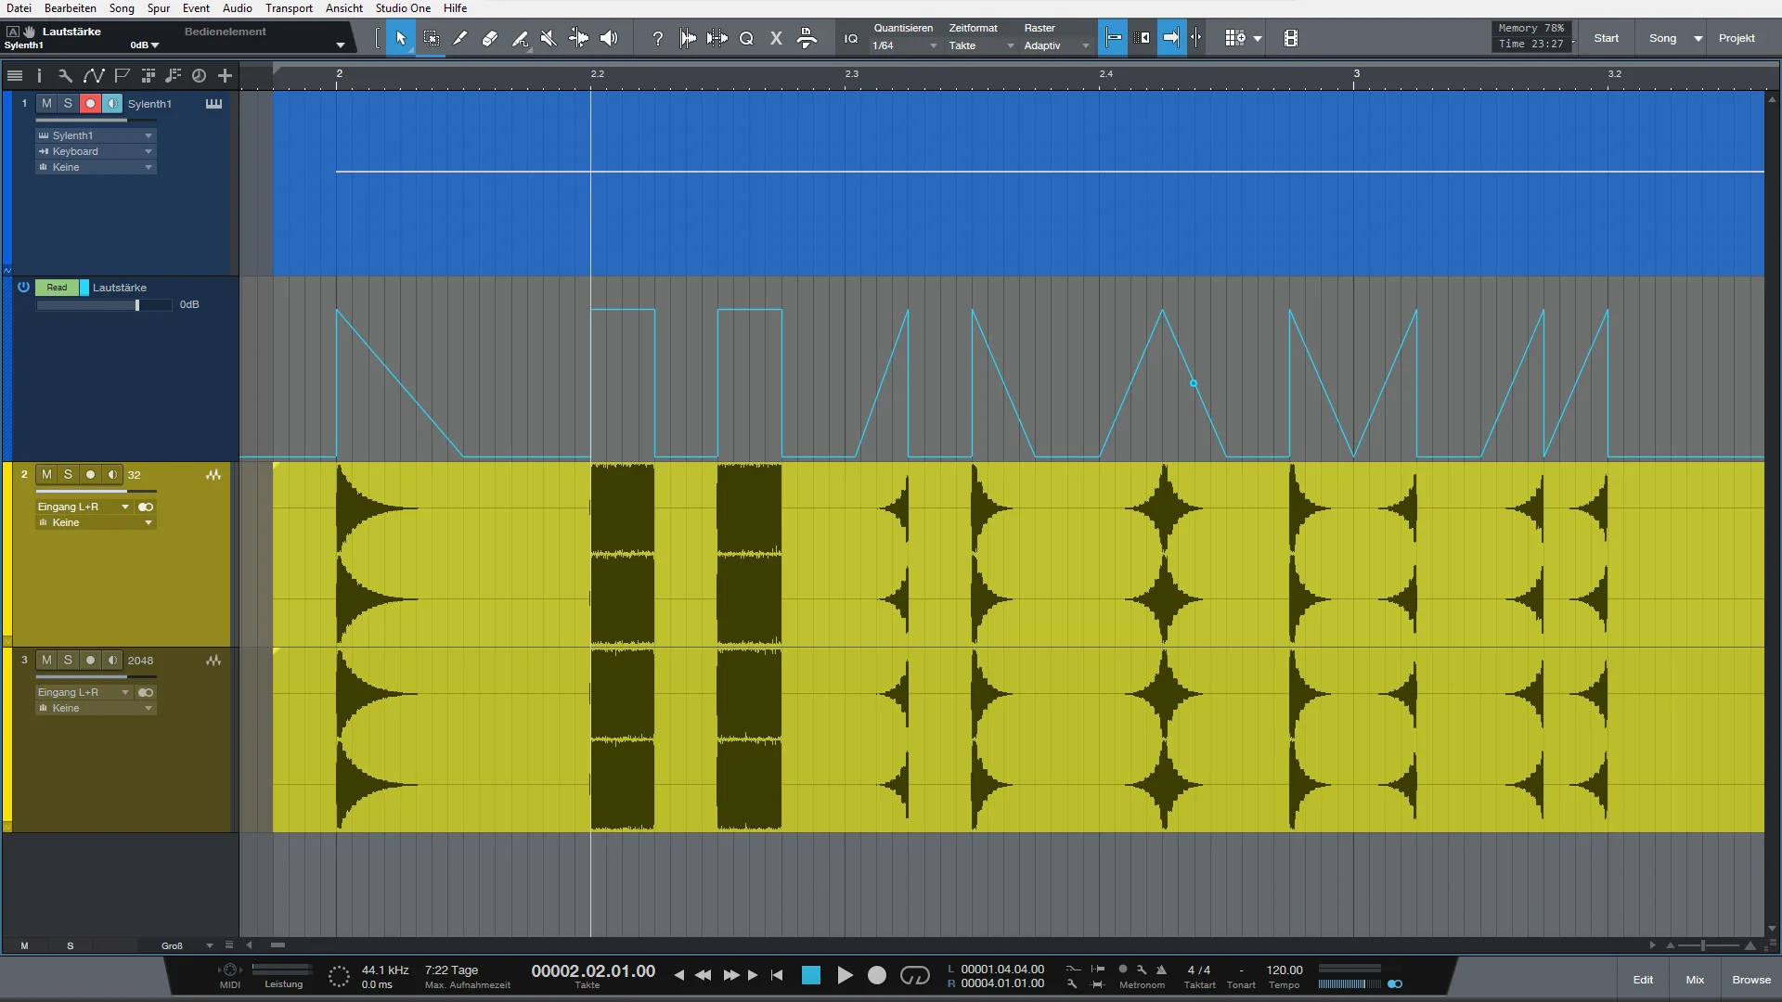This screenshot has width=1782, height=1002.
Task: Open the Transport menu
Action: pos(289,8)
